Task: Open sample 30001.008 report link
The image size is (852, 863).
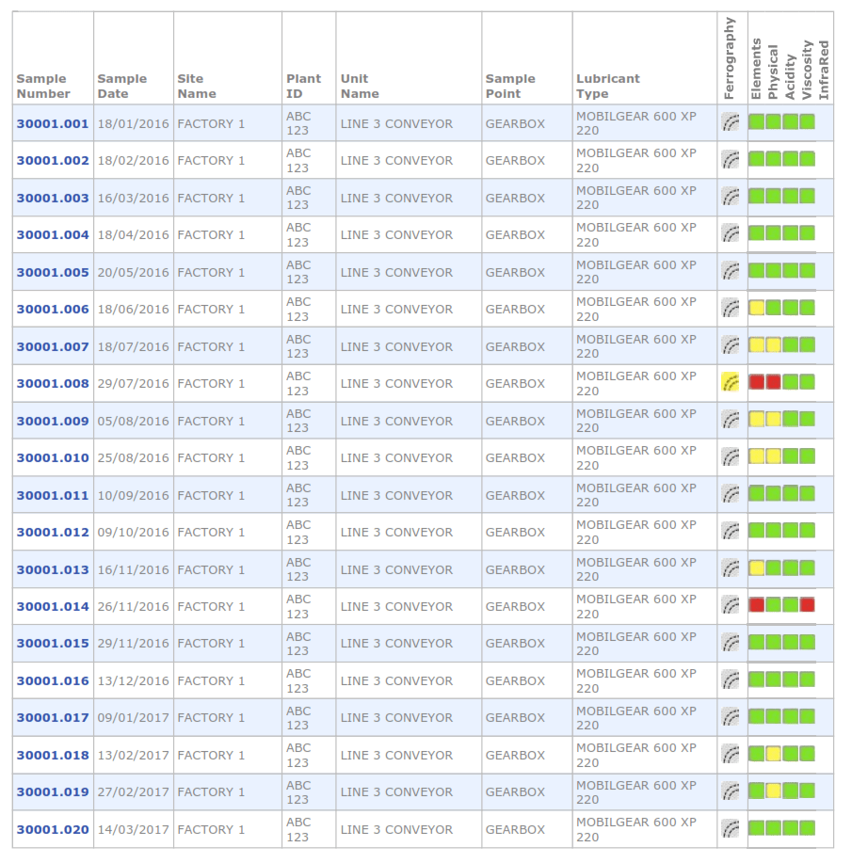Action: 53,384
